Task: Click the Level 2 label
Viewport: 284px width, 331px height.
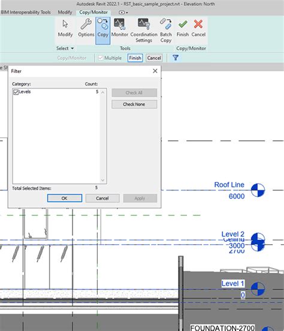Action: 232,234
